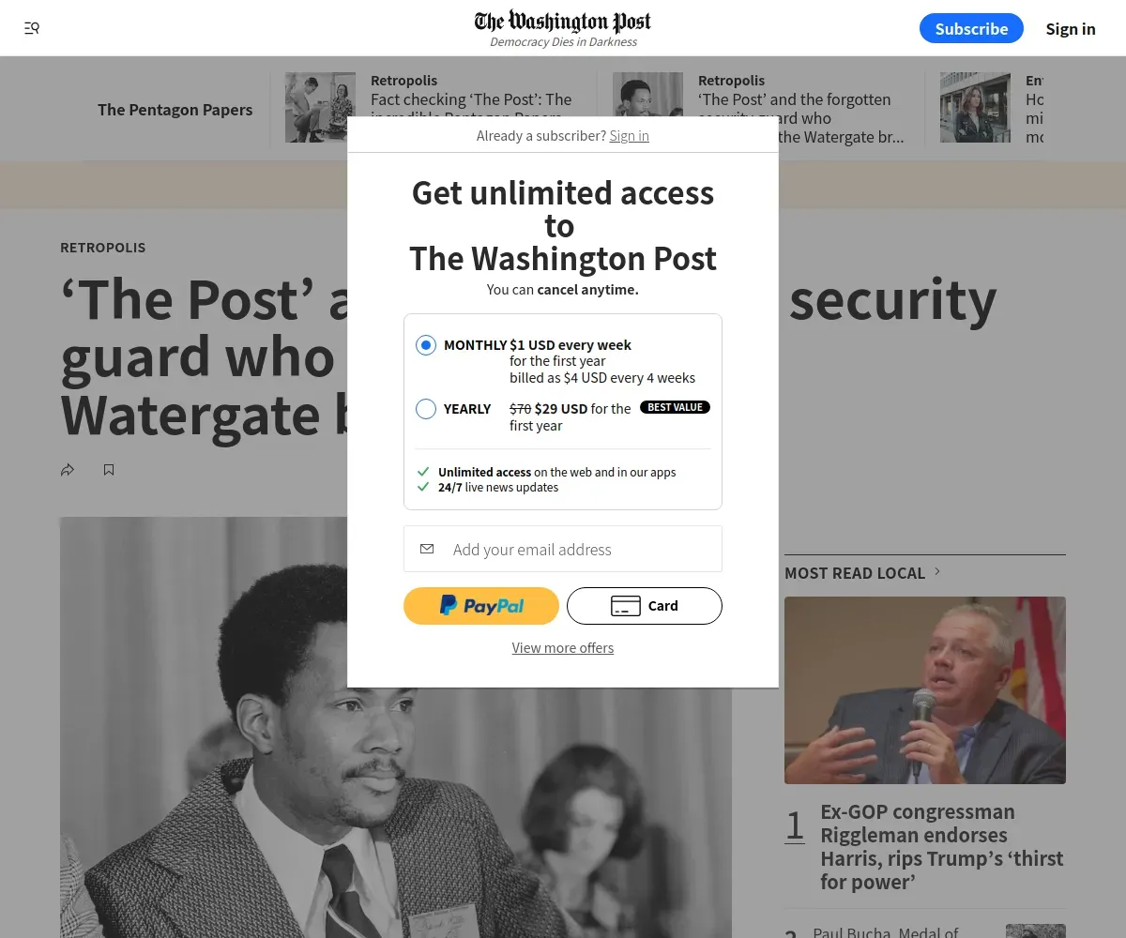The width and height of the screenshot is (1126, 938).
Task: Click the BEST VALUE badge
Action: pyautogui.click(x=675, y=407)
